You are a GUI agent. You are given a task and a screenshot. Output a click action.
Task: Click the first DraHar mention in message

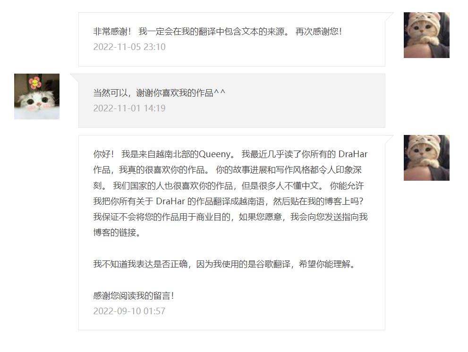click(x=353, y=154)
